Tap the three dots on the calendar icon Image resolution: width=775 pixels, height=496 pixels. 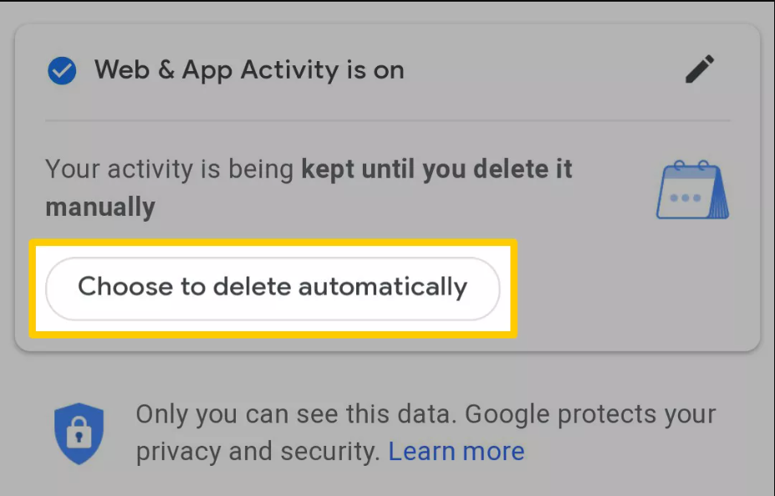685,197
